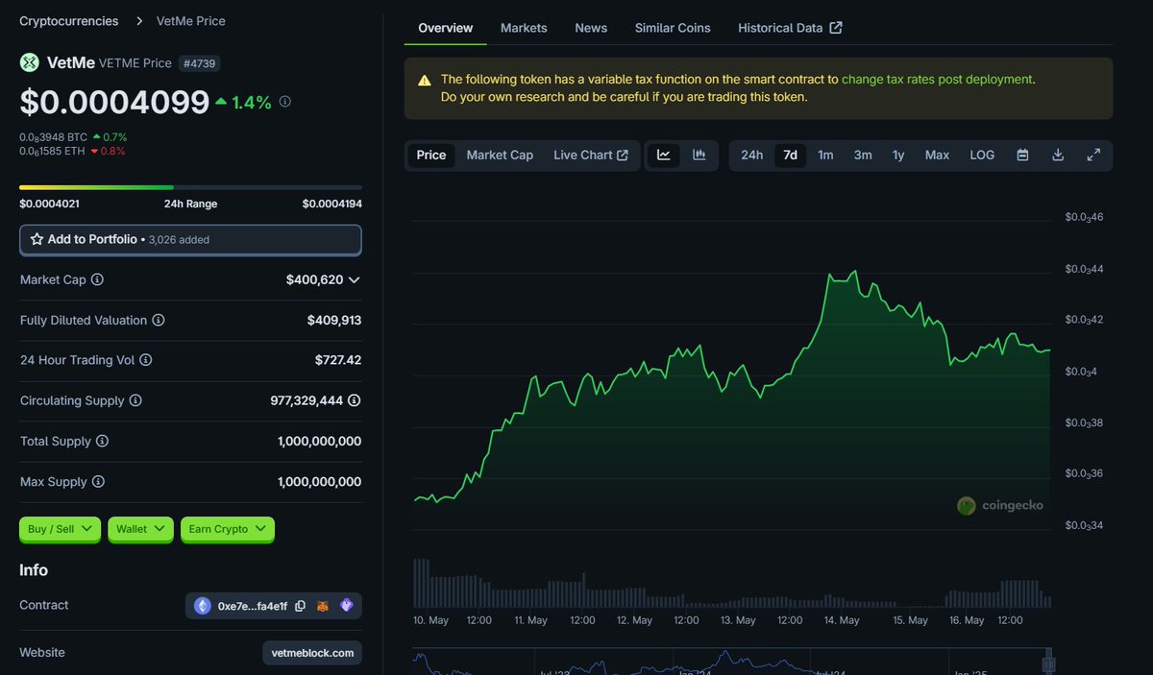The image size is (1153, 675).
Task: Select the Overview tab
Action: pos(446,28)
